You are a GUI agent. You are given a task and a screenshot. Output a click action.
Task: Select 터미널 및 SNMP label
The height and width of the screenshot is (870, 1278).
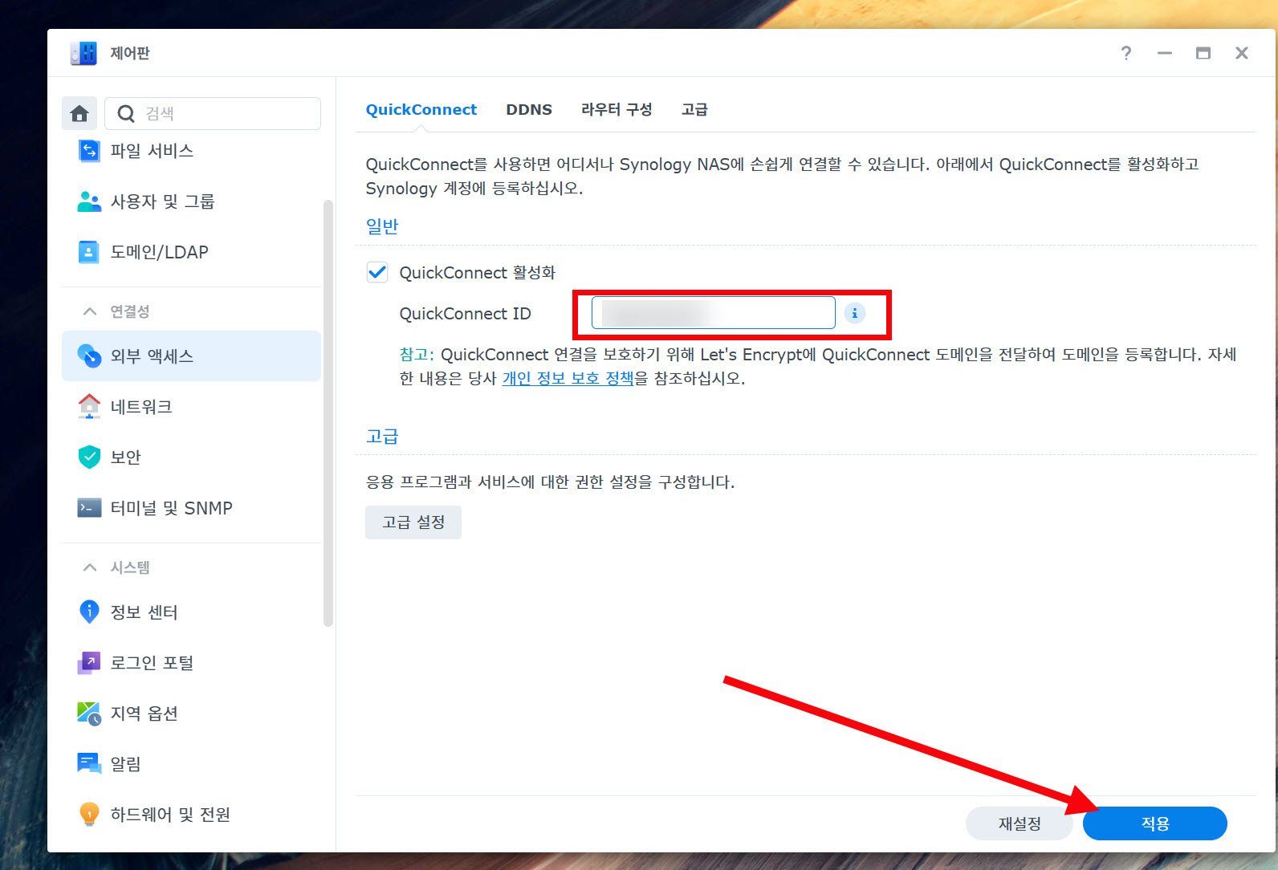(x=171, y=508)
